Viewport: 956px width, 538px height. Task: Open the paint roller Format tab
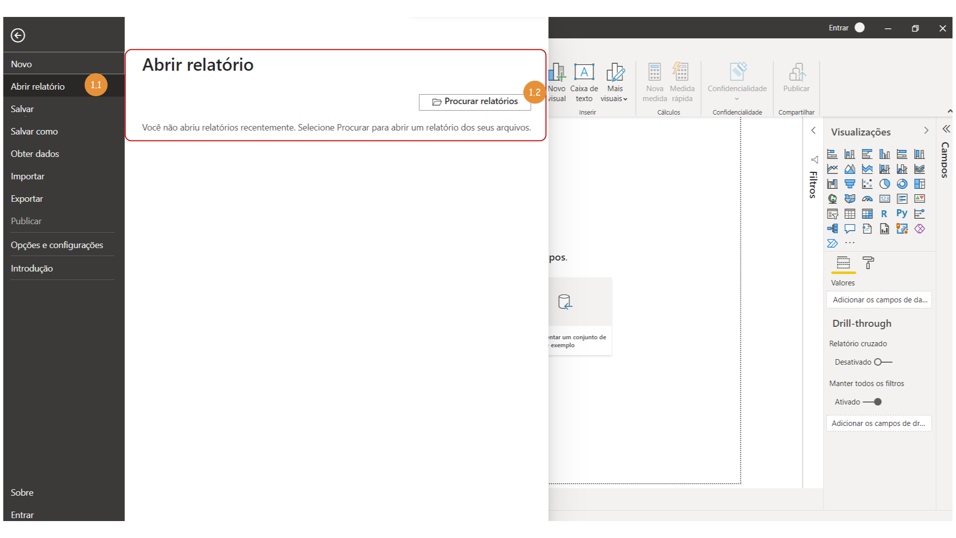click(868, 263)
